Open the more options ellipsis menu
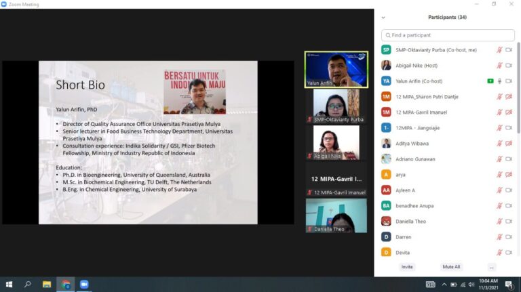521x292 pixels. click(x=492, y=267)
